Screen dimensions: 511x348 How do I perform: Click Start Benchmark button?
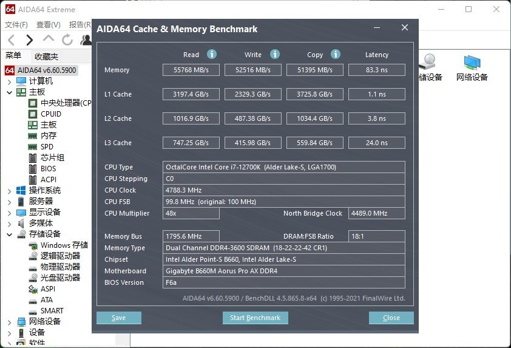pyautogui.click(x=255, y=318)
